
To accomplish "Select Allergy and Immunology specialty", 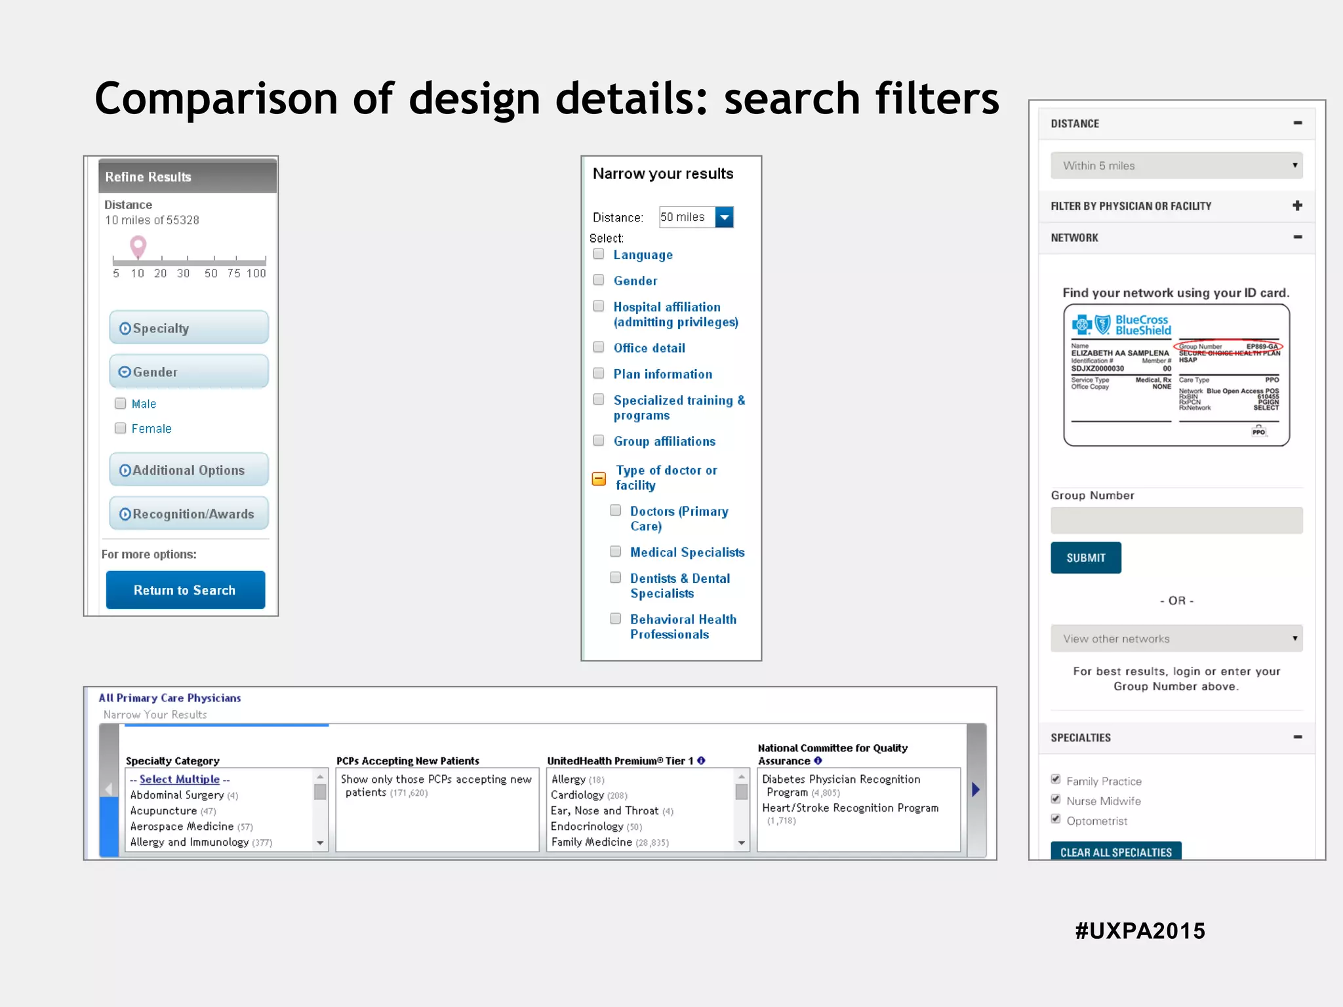I will (x=201, y=842).
